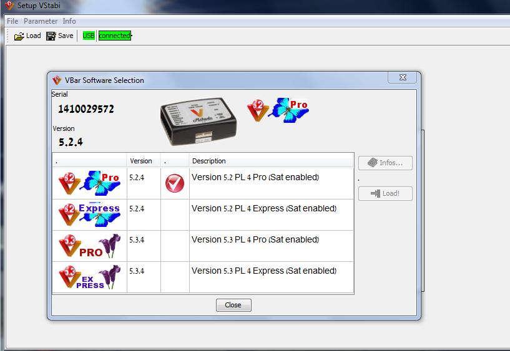Select the 5.2 Express butterfly icon row
The height and width of the screenshot is (351, 510).
(89, 214)
